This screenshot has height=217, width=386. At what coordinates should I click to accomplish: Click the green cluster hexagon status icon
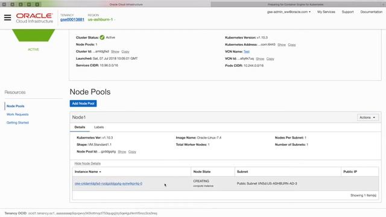[34, 36]
